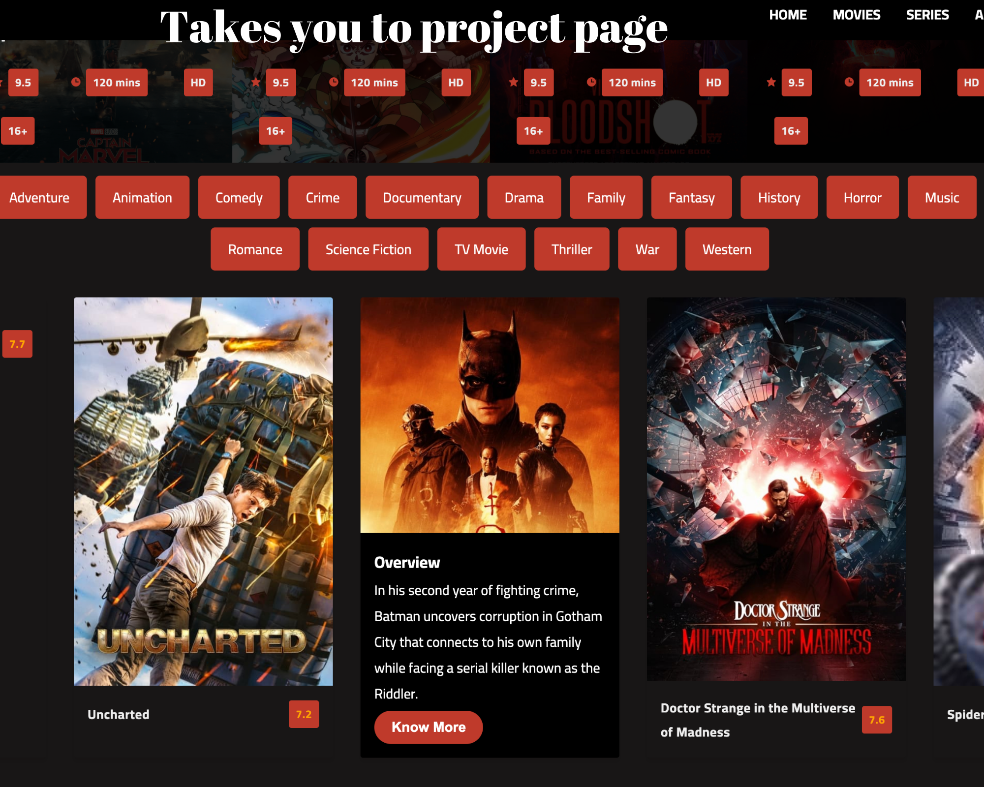Click the clock icon on anime banner
The width and height of the screenshot is (984, 787).
click(334, 82)
